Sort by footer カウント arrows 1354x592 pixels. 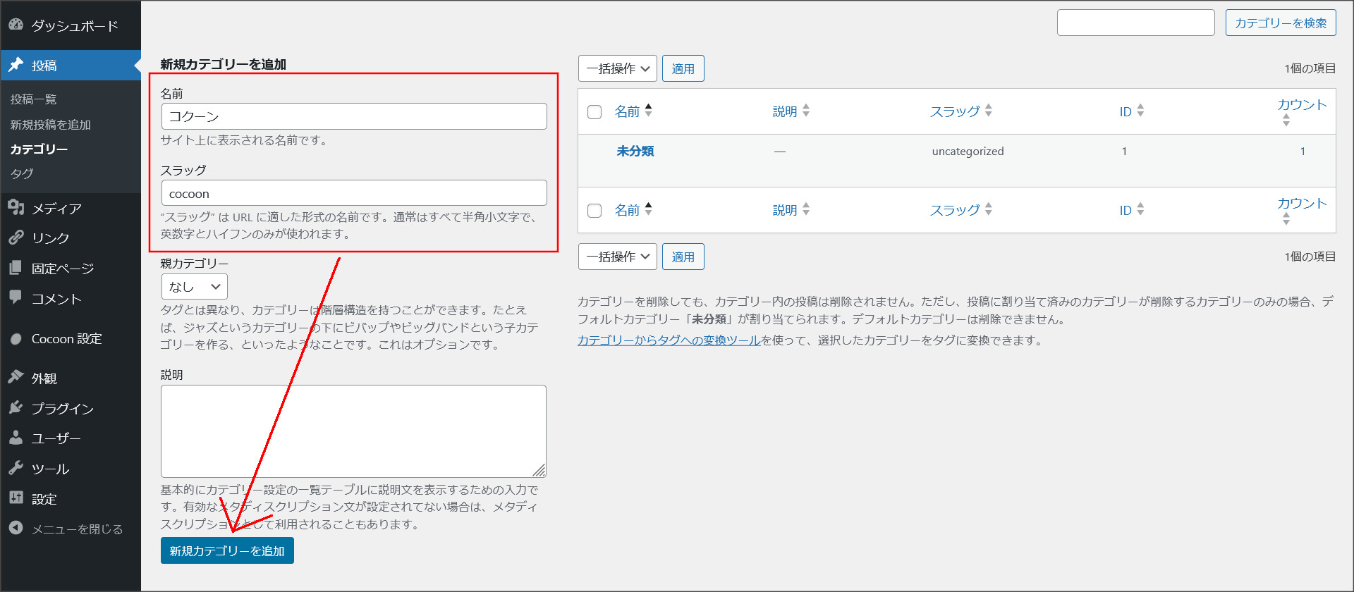coord(1286,219)
